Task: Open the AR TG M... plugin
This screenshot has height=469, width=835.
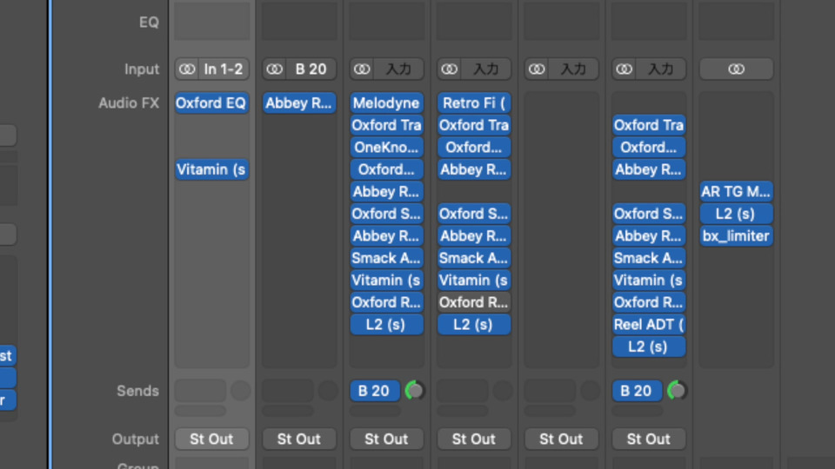Action: (x=736, y=191)
